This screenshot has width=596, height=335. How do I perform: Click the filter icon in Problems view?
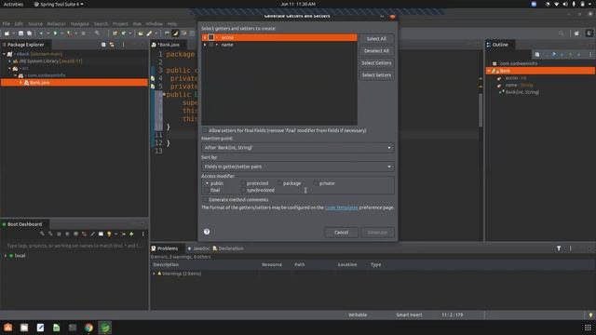click(559, 248)
